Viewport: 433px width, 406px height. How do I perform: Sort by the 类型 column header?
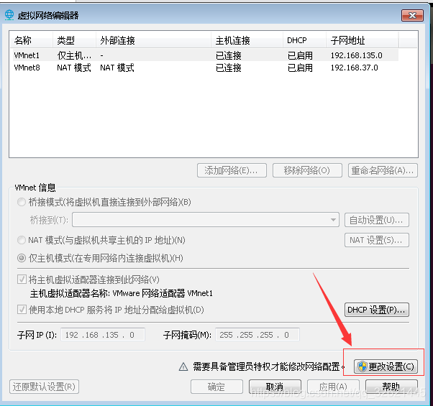click(74, 40)
